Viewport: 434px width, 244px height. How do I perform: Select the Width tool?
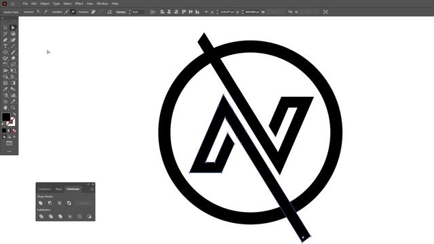pos(5,70)
